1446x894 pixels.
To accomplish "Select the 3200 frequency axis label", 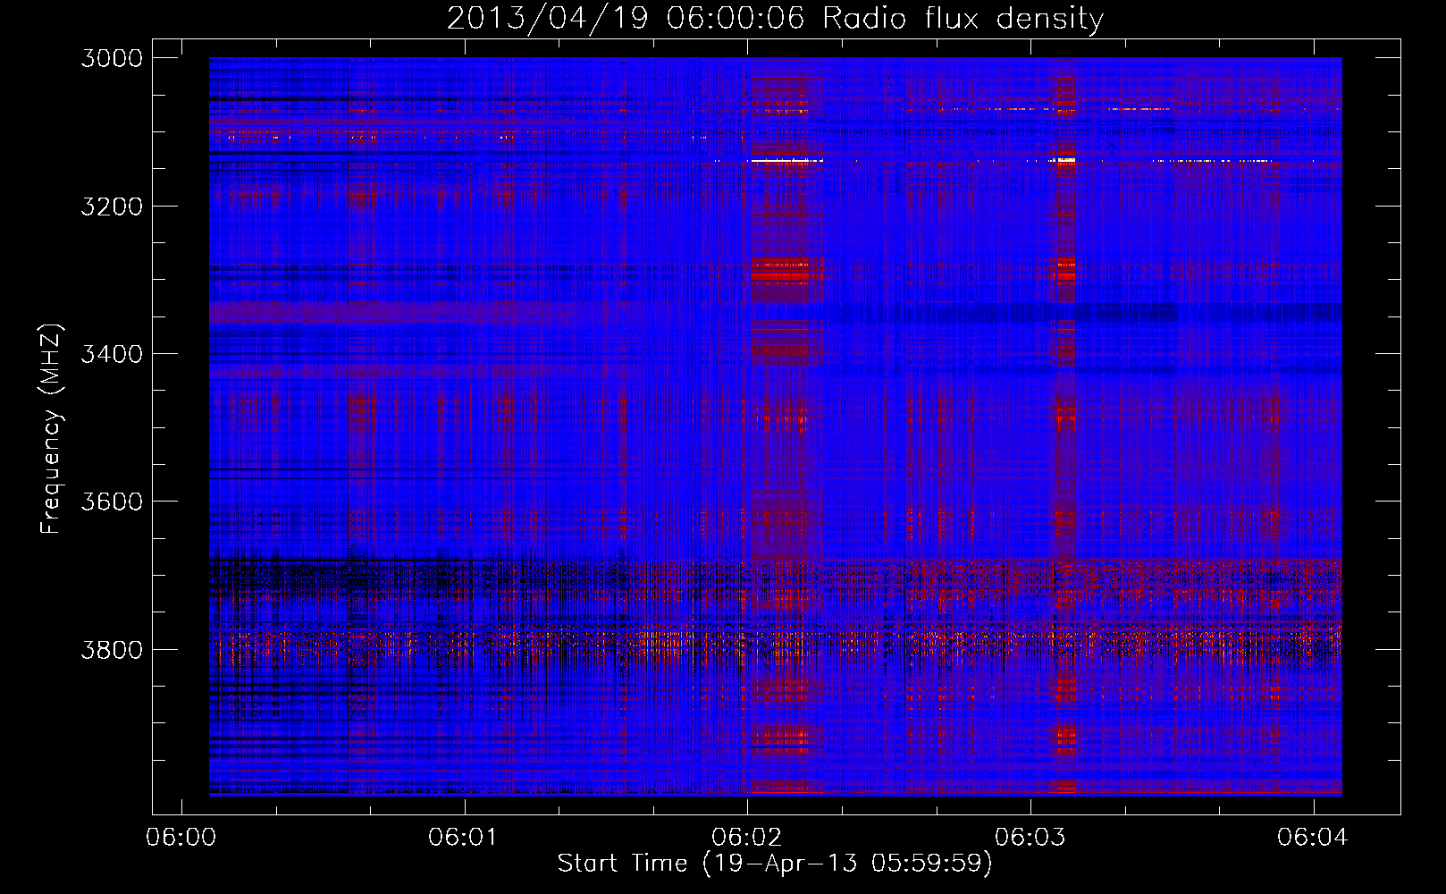I will (x=112, y=207).
